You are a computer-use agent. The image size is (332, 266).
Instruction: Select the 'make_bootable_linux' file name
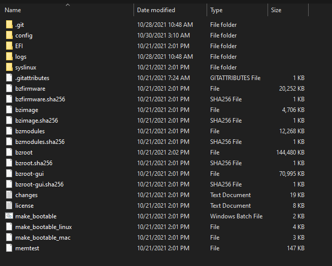click(x=44, y=226)
